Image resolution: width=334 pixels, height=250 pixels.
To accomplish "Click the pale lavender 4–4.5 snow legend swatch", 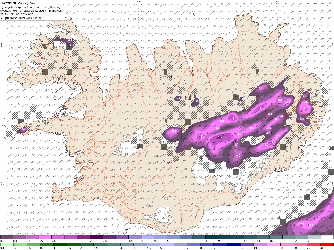I will click(147, 237).
